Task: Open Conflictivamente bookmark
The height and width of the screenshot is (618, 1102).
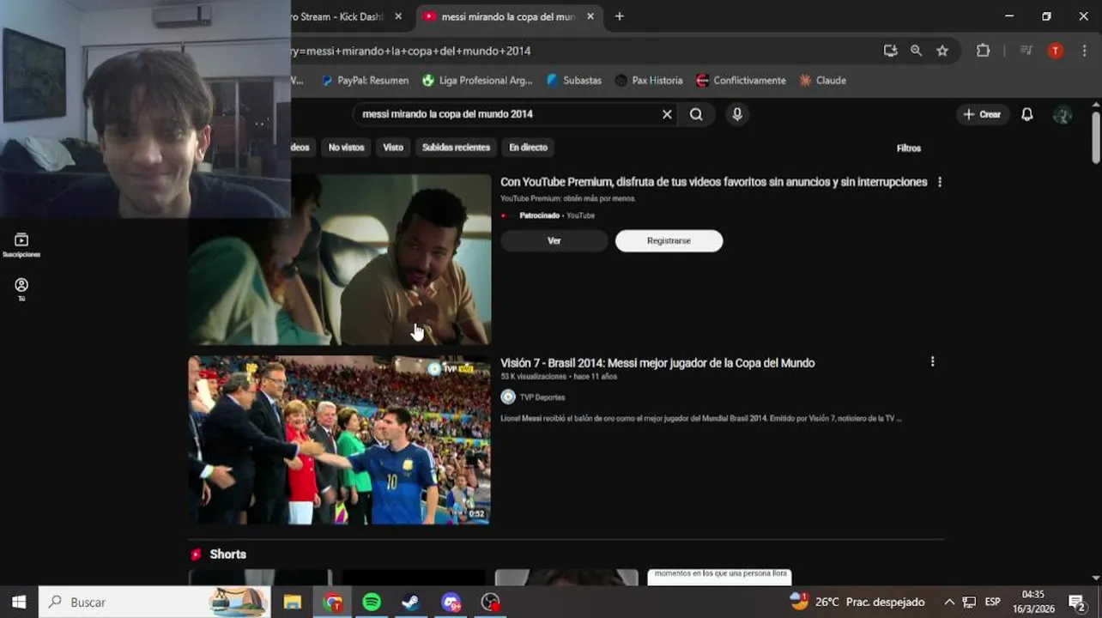Action: coord(741,80)
